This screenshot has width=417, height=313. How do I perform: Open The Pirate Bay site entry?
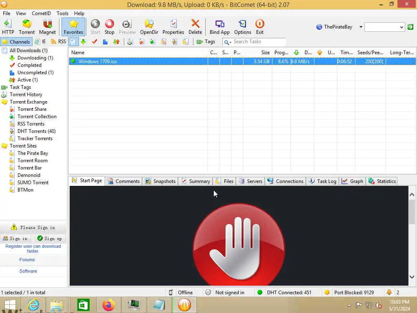(x=33, y=153)
